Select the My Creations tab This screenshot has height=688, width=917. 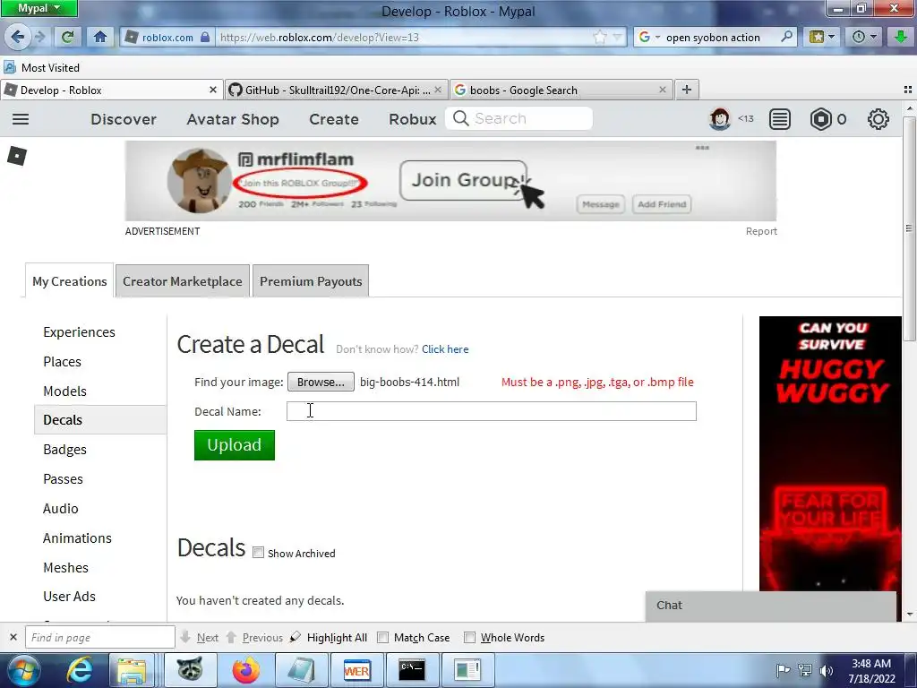[70, 280]
